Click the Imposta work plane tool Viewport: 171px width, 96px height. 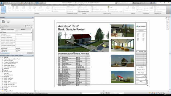151,9
